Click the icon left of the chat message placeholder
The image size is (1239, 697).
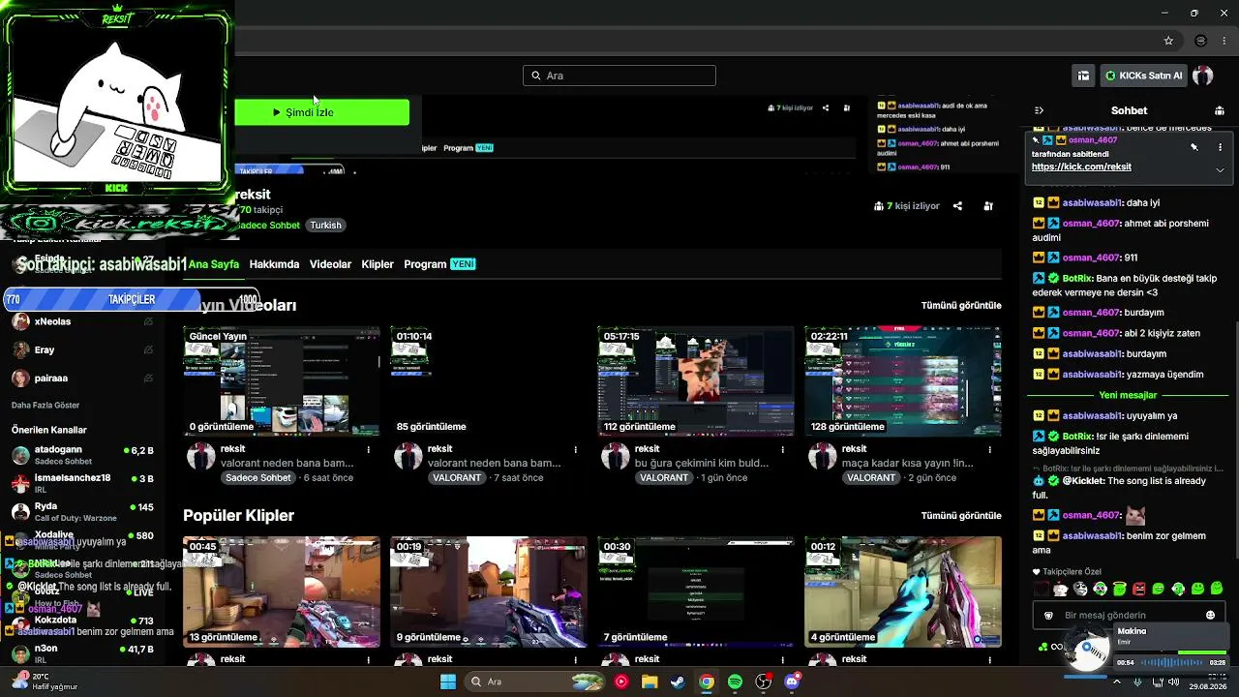[x=1048, y=615]
